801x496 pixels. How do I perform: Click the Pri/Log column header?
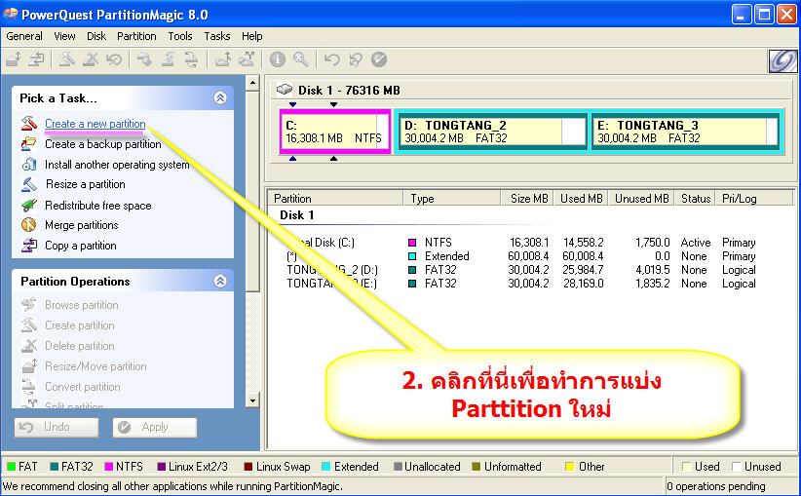tap(754, 198)
